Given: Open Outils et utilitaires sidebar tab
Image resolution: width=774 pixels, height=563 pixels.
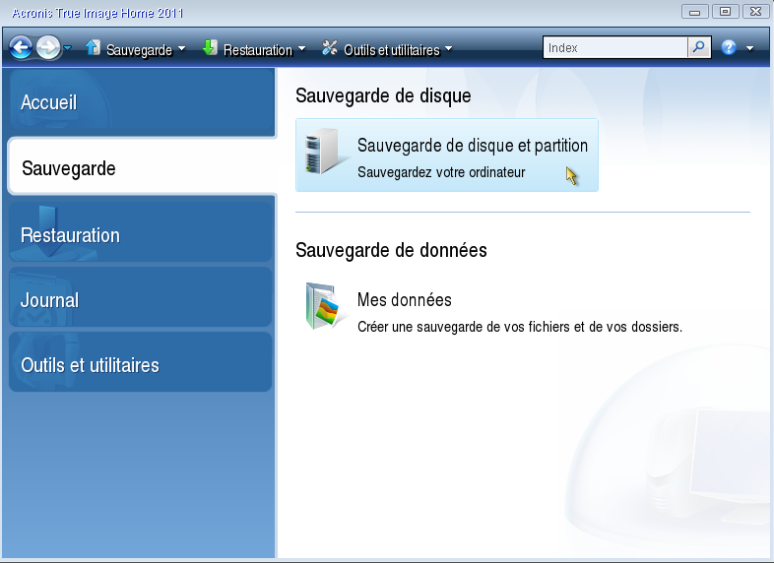Looking at the screenshot, I should coord(141,361).
